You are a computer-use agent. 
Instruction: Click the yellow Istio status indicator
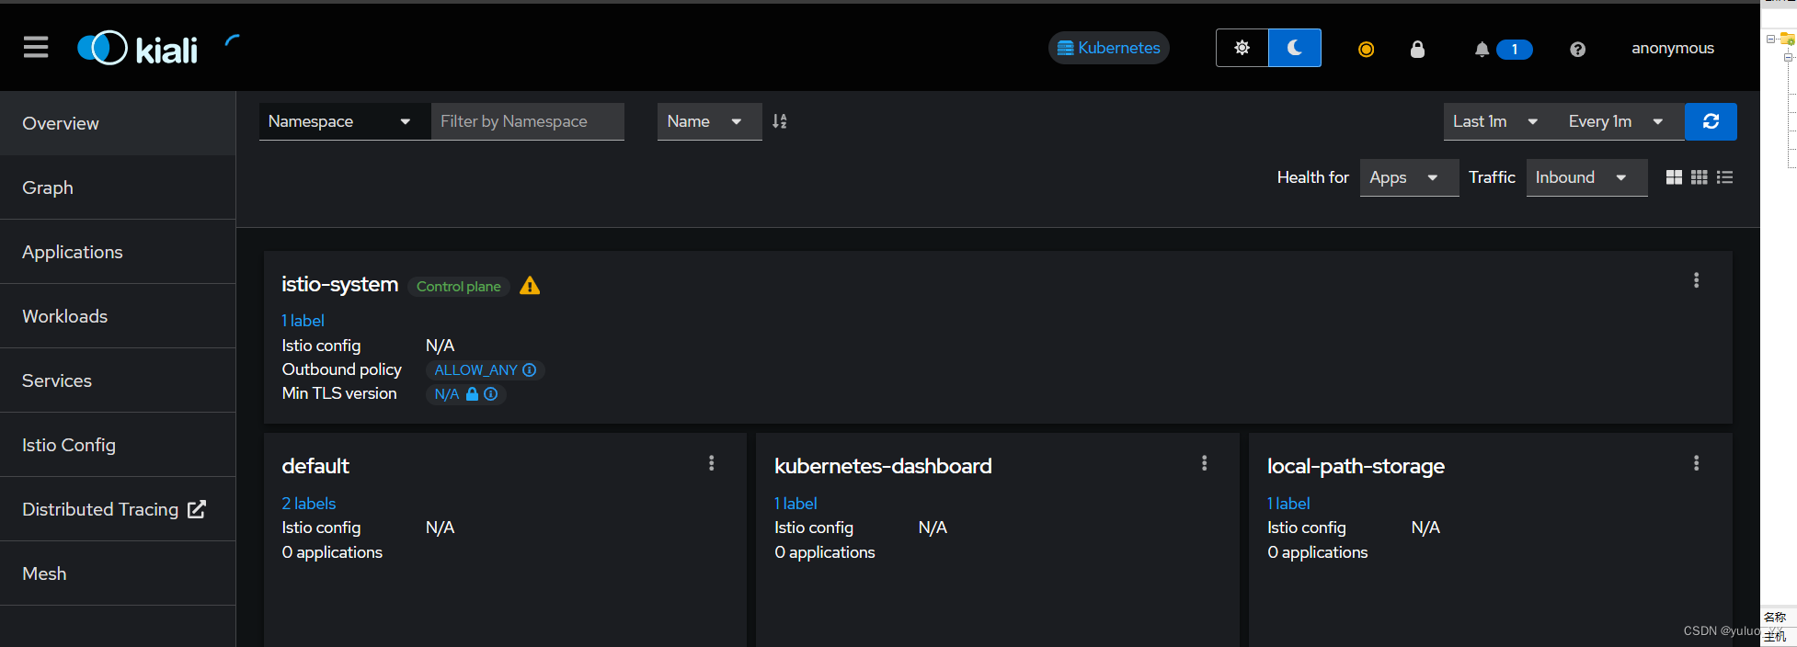coord(1366,49)
